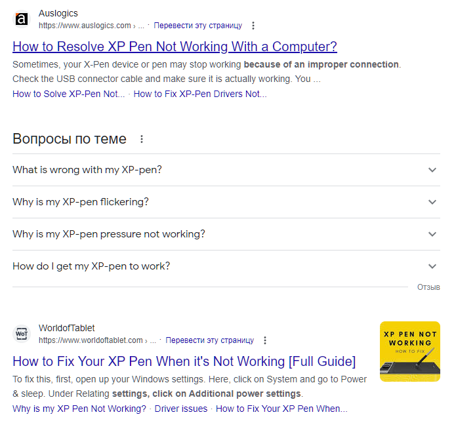
Task: Click the https://www.worldoftablet.com URL breadcrumb
Action: pyautogui.click(x=97, y=340)
